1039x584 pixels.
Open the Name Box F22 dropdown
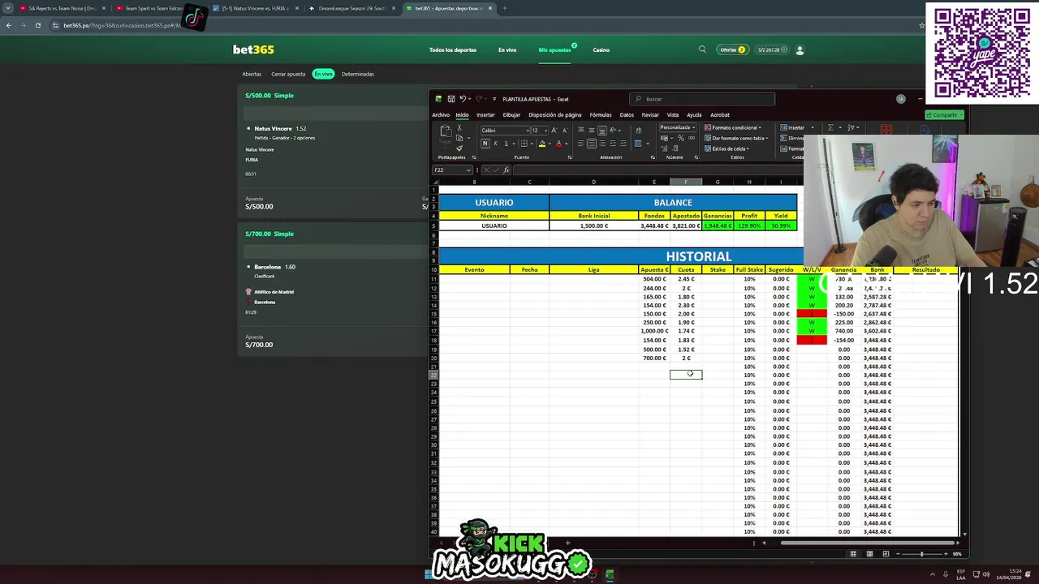click(469, 170)
